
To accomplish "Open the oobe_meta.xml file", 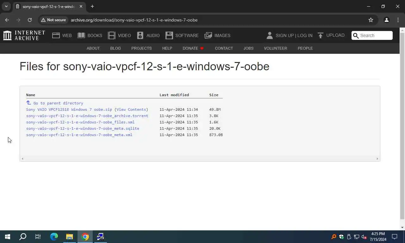I will click(x=79, y=135).
